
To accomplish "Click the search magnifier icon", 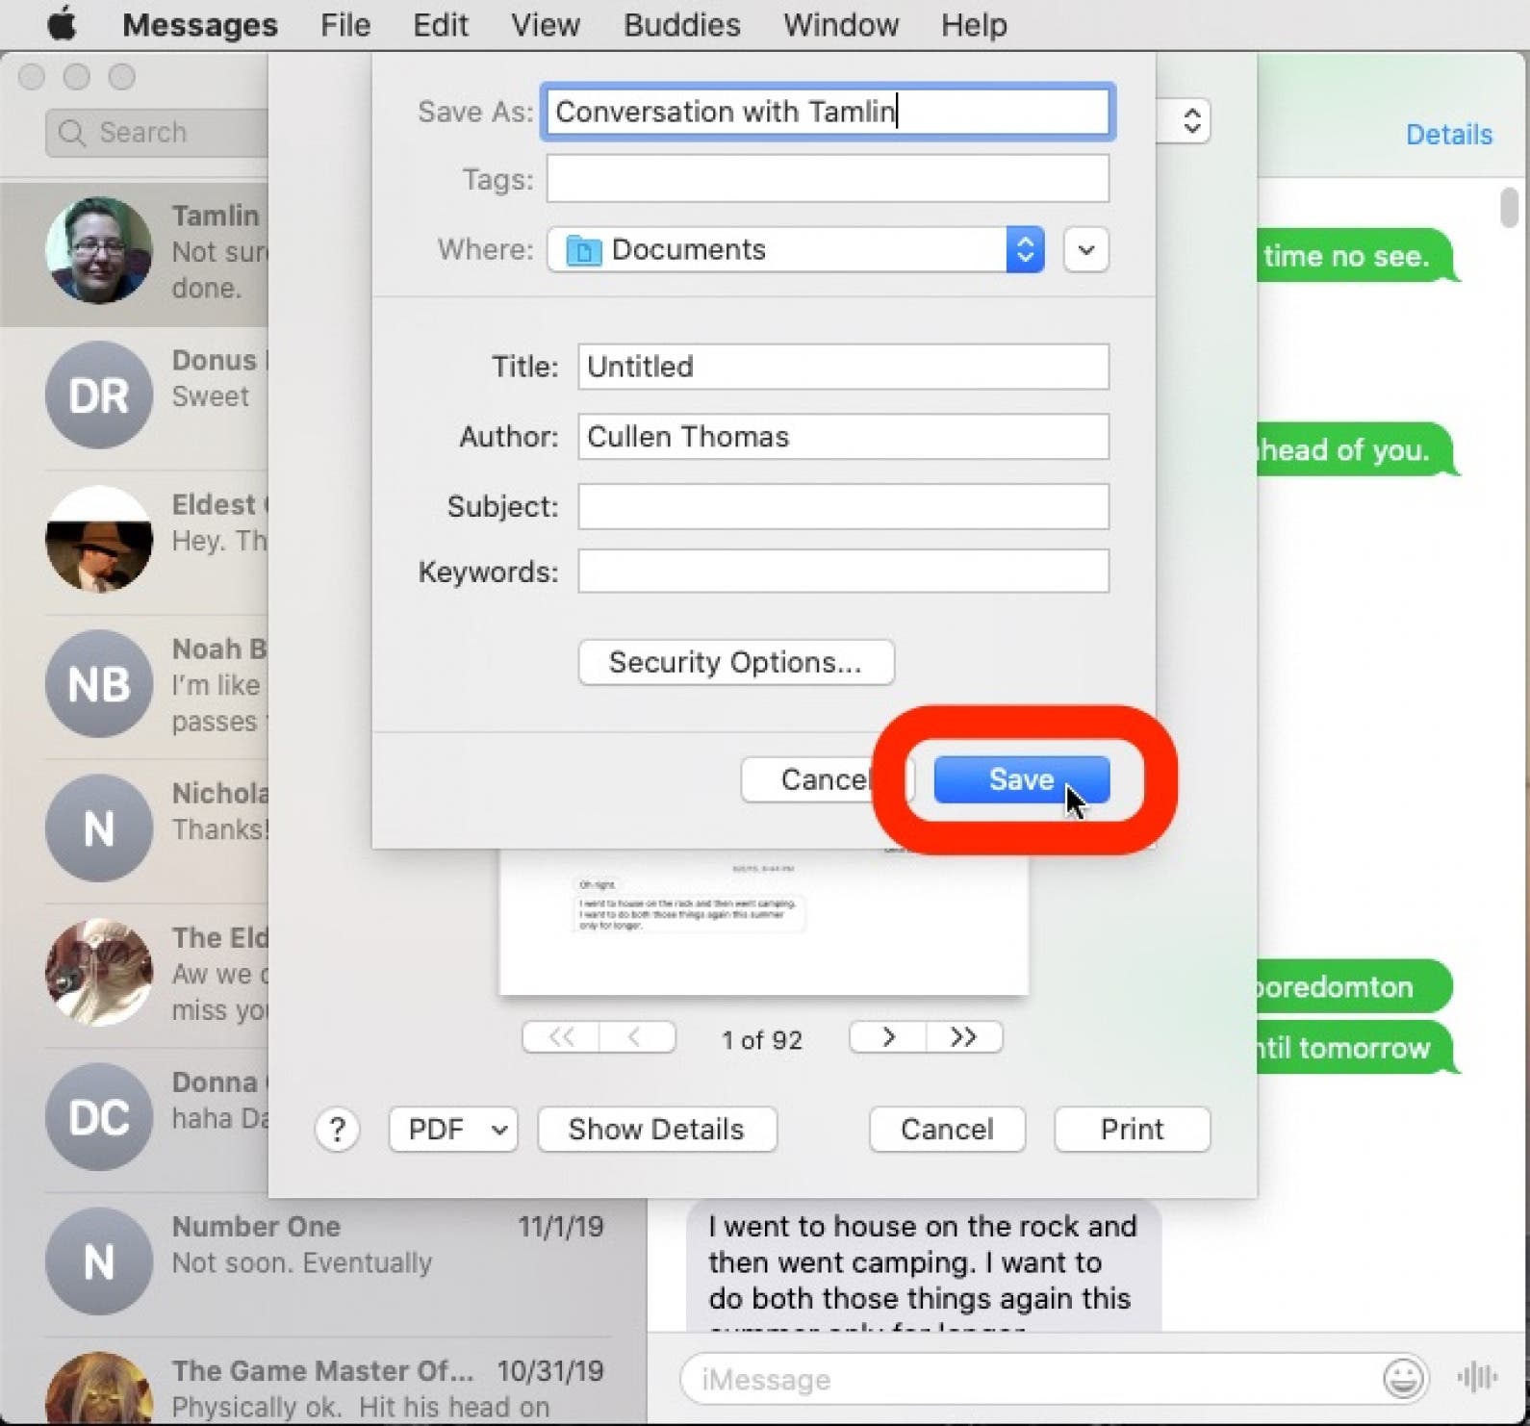I will pos(72,132).
